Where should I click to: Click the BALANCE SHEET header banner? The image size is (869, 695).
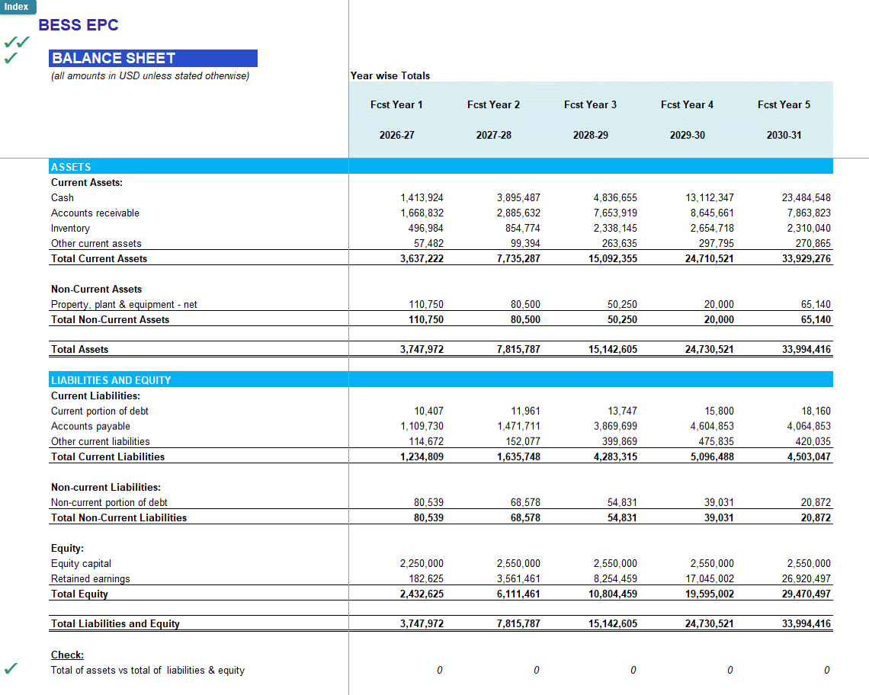click(x=152, y=58)
